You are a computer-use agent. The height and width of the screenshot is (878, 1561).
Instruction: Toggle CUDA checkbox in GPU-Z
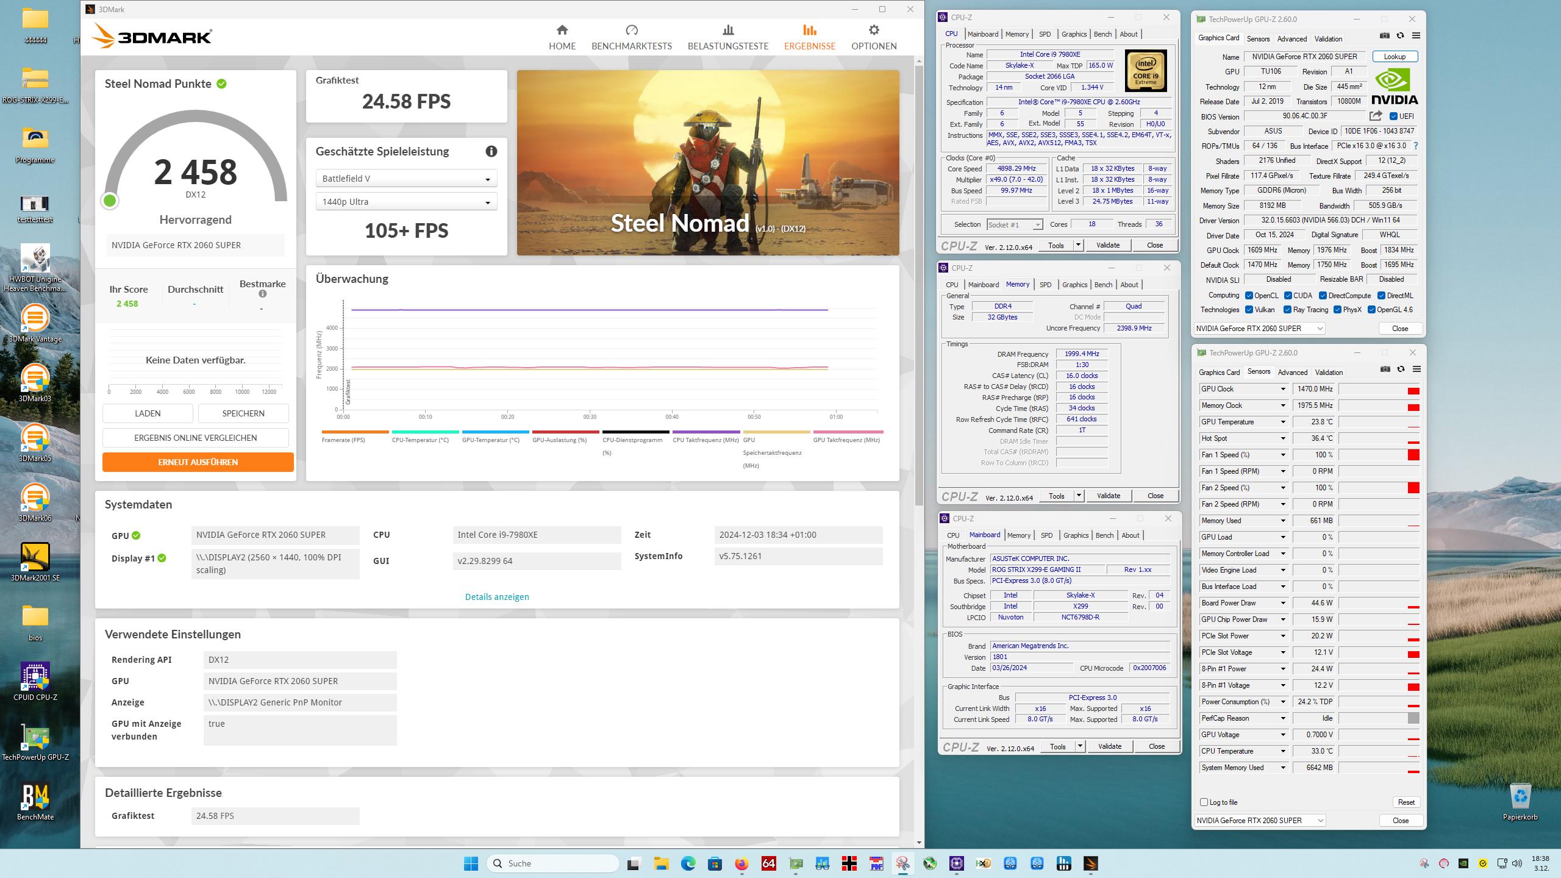[x=1288, y=295]
